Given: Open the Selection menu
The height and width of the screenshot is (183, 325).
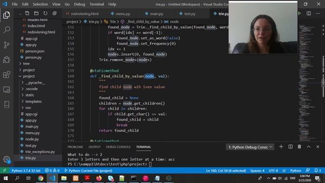Looking at the screenshot, I should click(40, 4).
